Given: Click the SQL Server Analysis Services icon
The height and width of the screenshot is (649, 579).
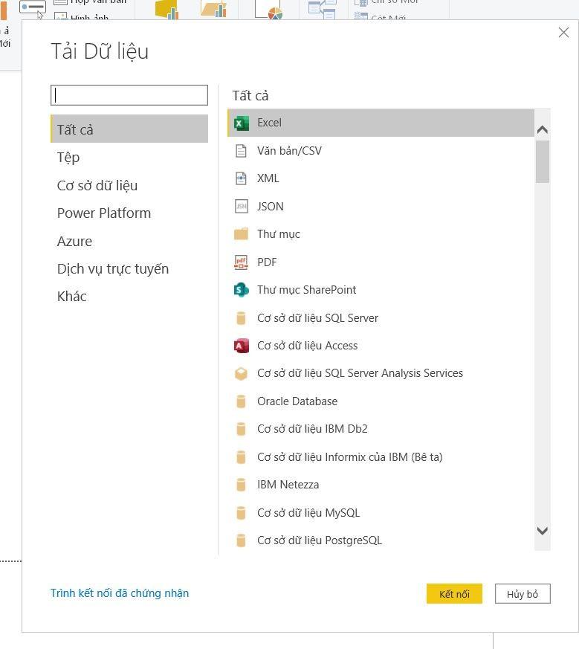Looking at the screenshot, I should (x=241, y=373).
